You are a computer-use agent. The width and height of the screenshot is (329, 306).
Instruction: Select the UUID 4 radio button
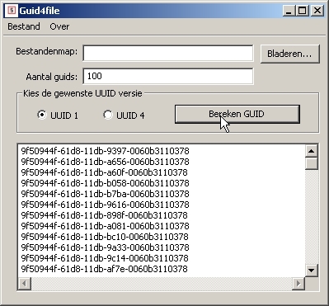[x=124, y=115]
